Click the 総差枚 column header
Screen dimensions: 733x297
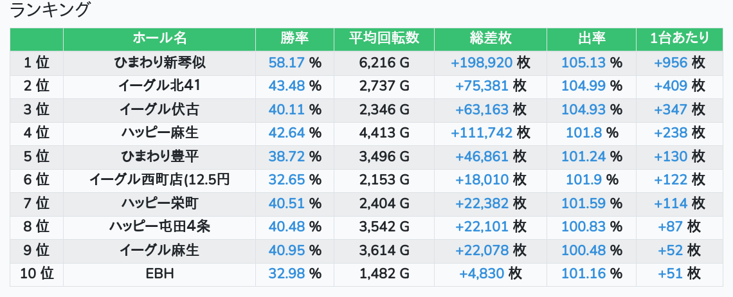(x=491, y=39)
